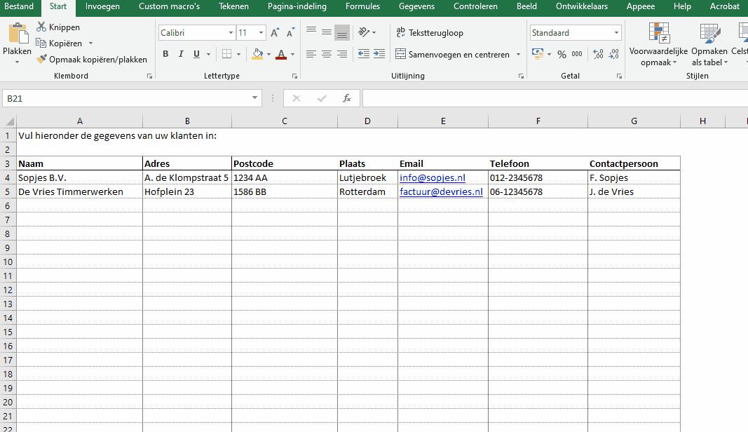Decrease decimal places
The height and width of the screenshot is (432, 748).
tap(614, 55)
